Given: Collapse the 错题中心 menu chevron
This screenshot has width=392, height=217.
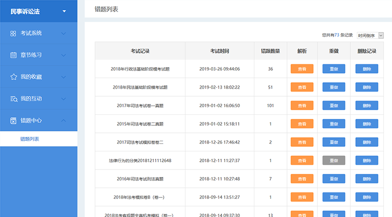Looking at the screenshot, I should pos(63,121).
